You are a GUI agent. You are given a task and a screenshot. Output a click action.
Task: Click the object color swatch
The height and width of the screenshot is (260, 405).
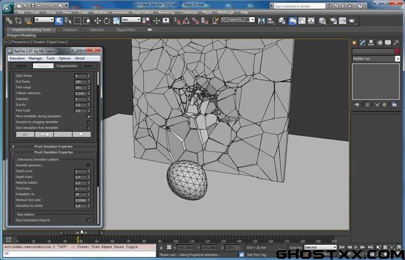(398, 51)
